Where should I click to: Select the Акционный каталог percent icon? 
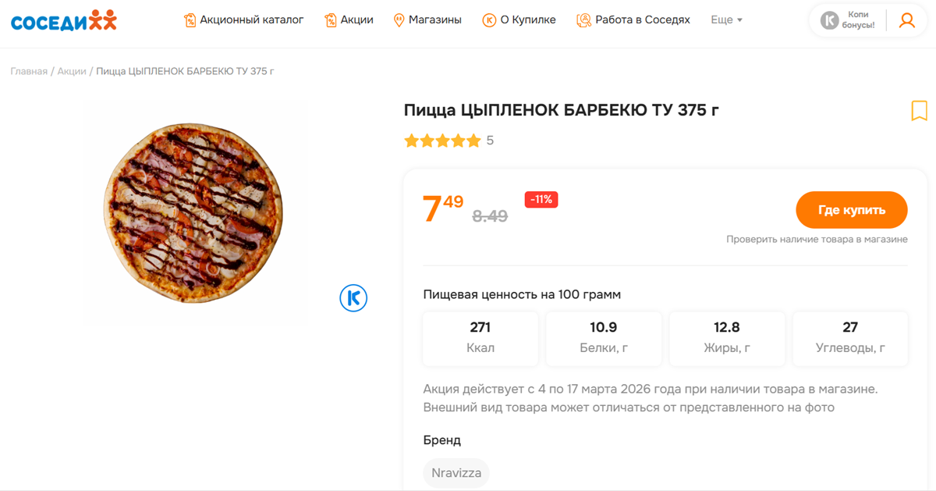point(190,20)
